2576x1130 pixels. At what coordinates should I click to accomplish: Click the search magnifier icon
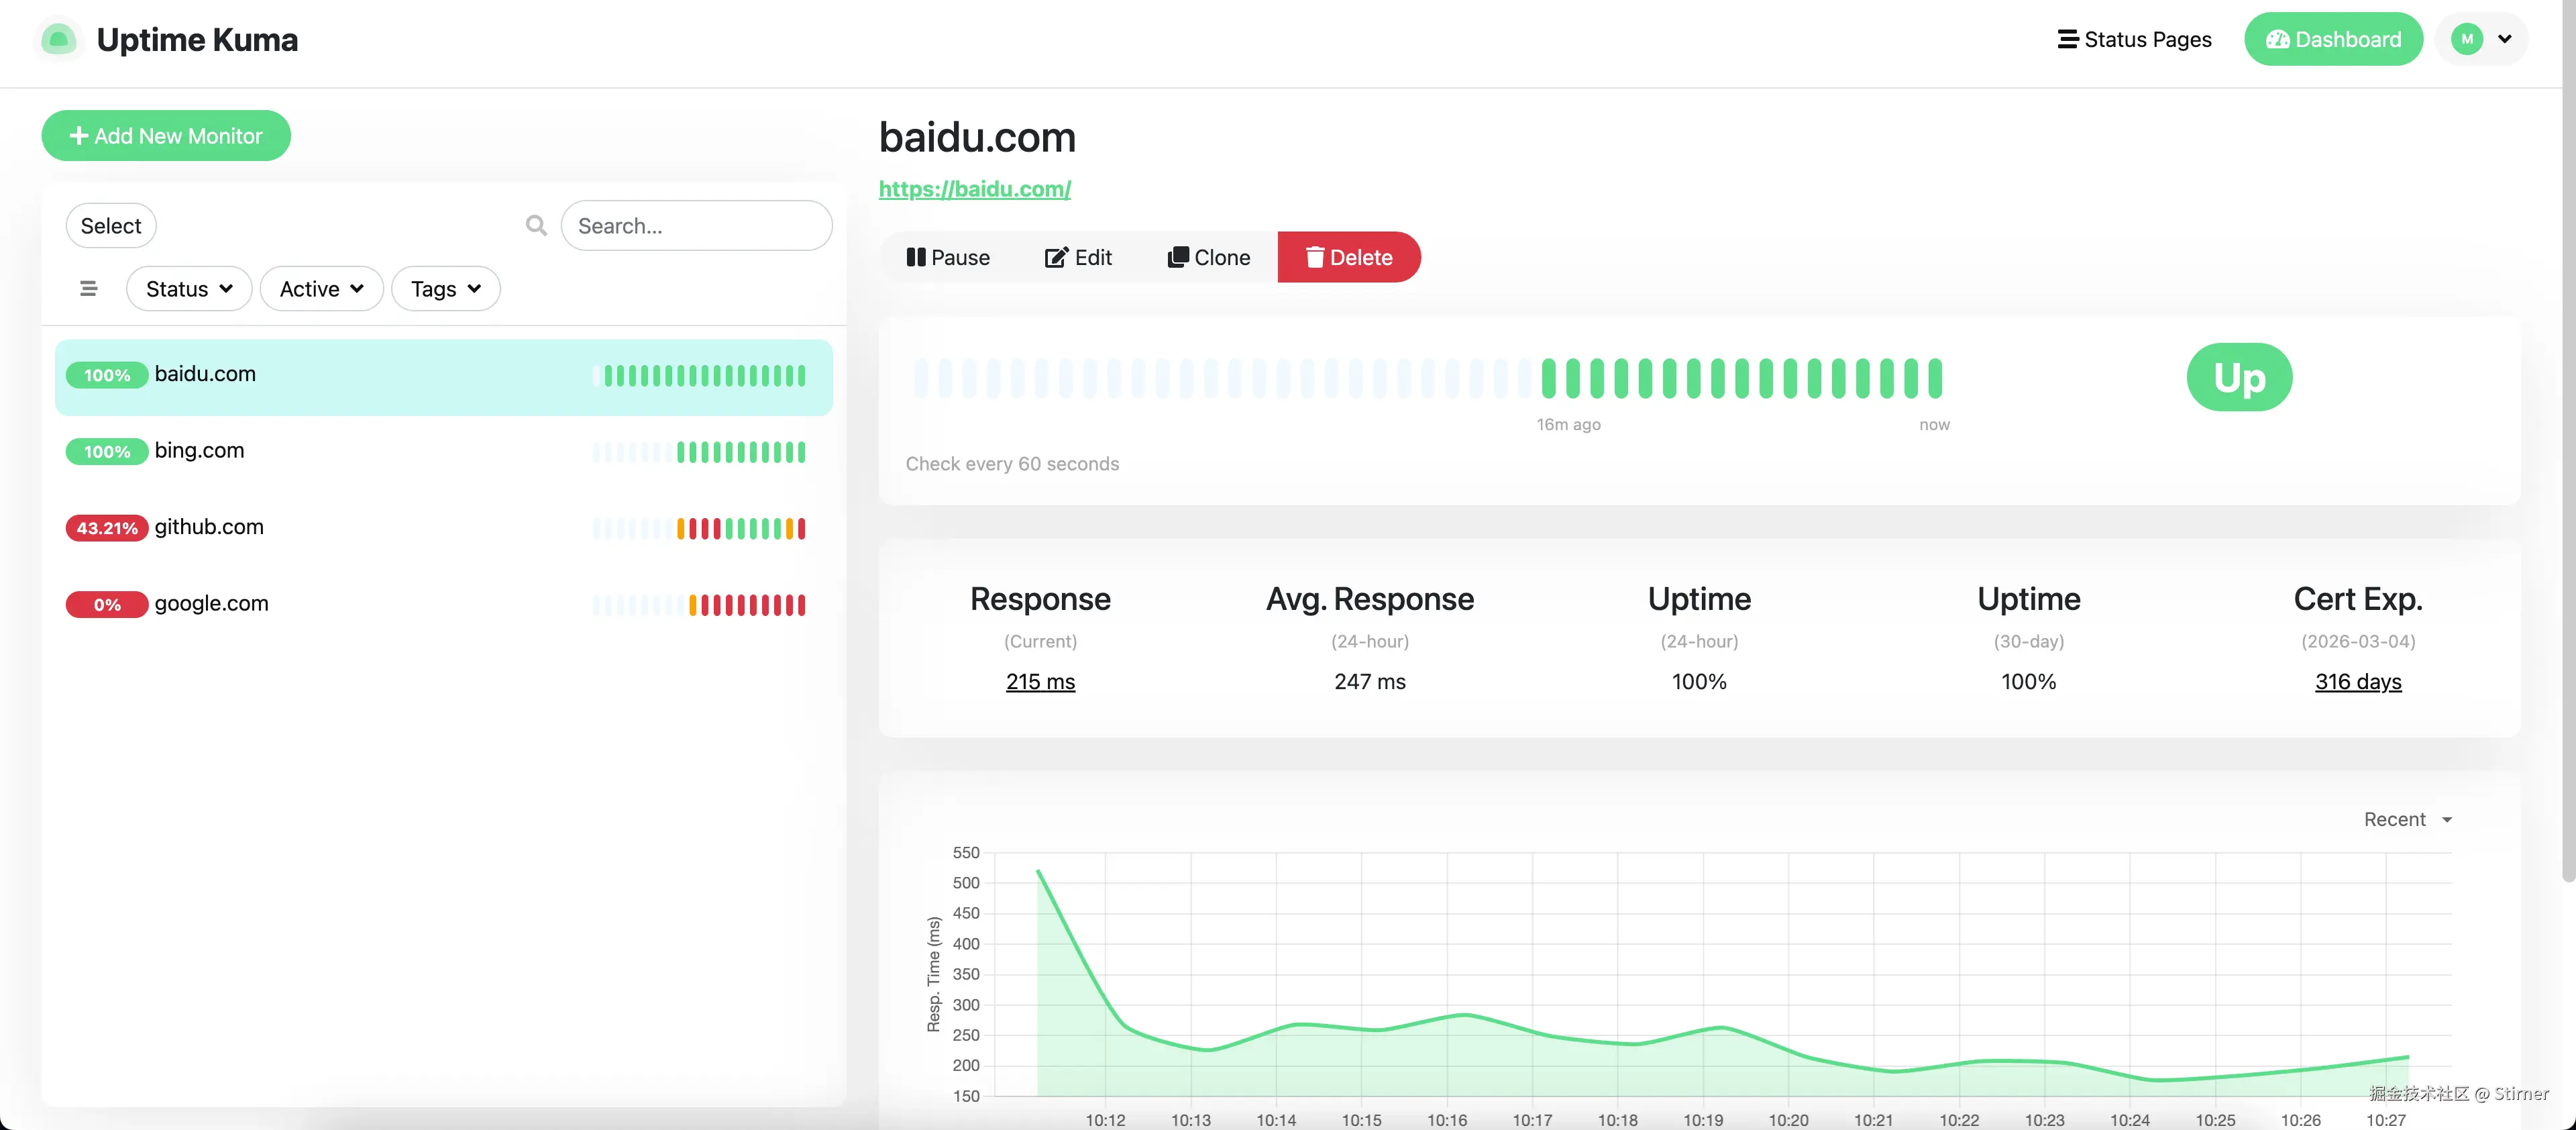click(x=536, y=226)
